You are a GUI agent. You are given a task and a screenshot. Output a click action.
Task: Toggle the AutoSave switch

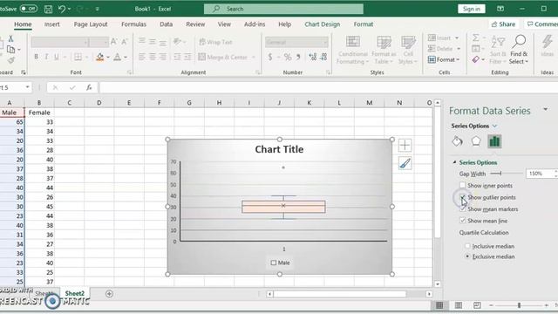[29, 9]
